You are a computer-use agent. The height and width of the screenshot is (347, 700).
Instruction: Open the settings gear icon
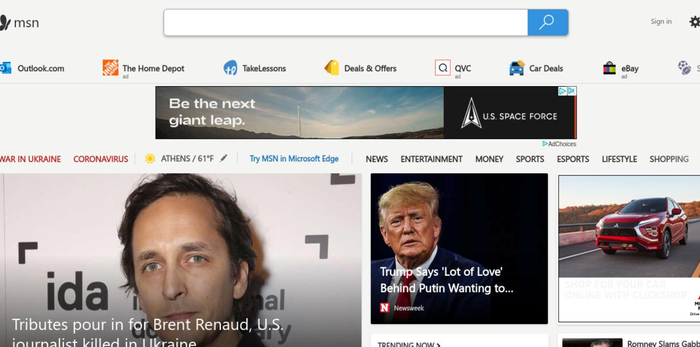[x=695, y=22]
